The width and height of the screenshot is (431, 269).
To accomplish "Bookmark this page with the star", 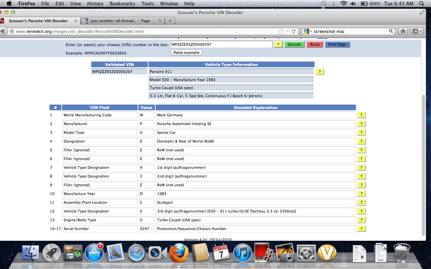I will pyautogui.click(x=281, y=31).
